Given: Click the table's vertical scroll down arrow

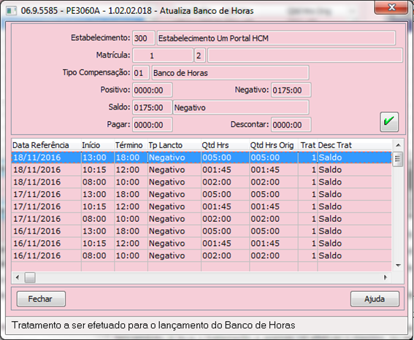Looking at the screenshot, I should tap(398, 266).
